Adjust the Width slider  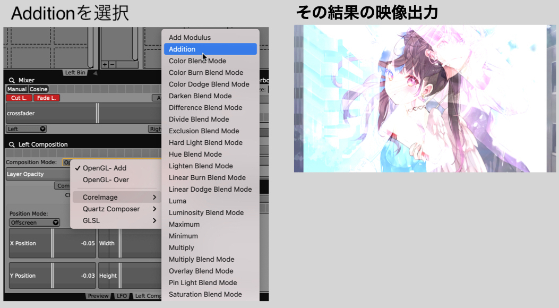point(130,243)
